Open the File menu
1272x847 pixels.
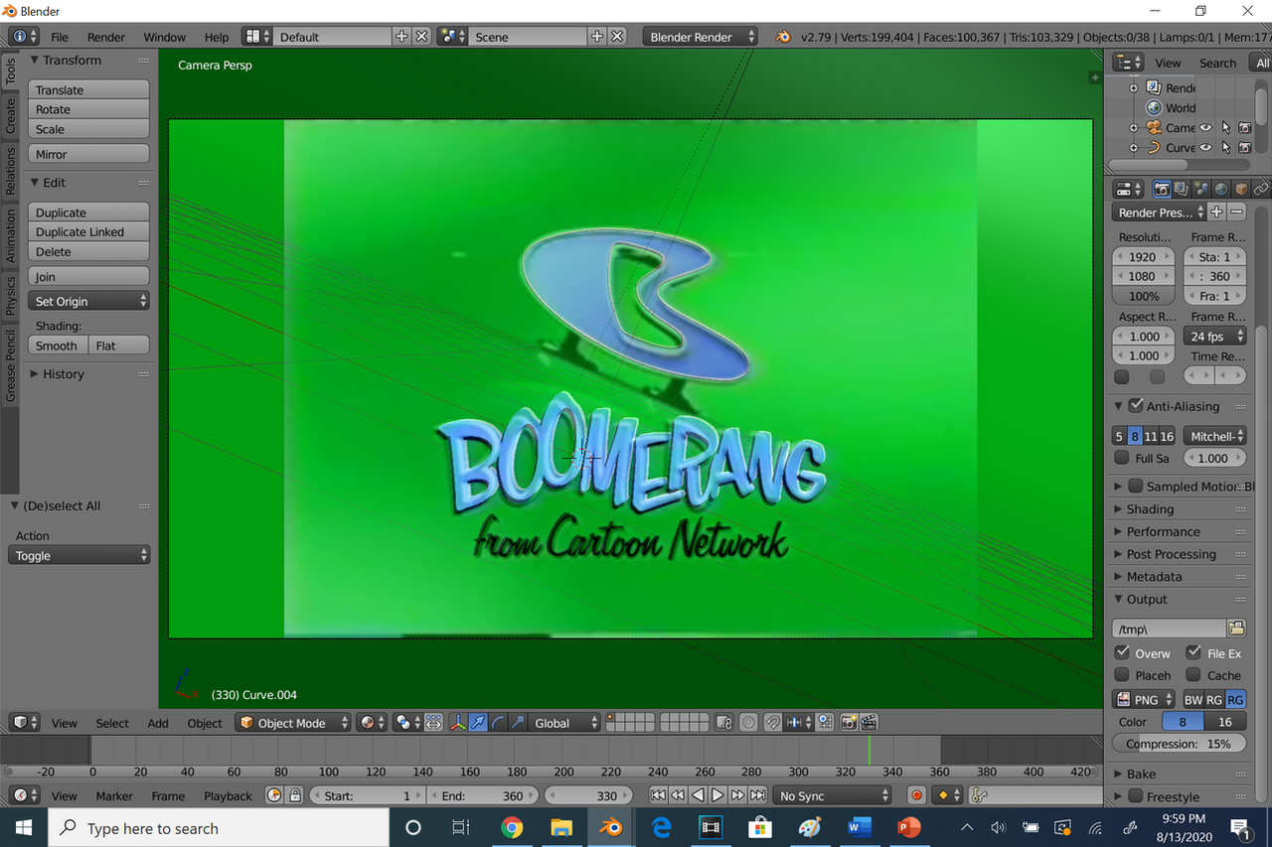tap(60, 37)
